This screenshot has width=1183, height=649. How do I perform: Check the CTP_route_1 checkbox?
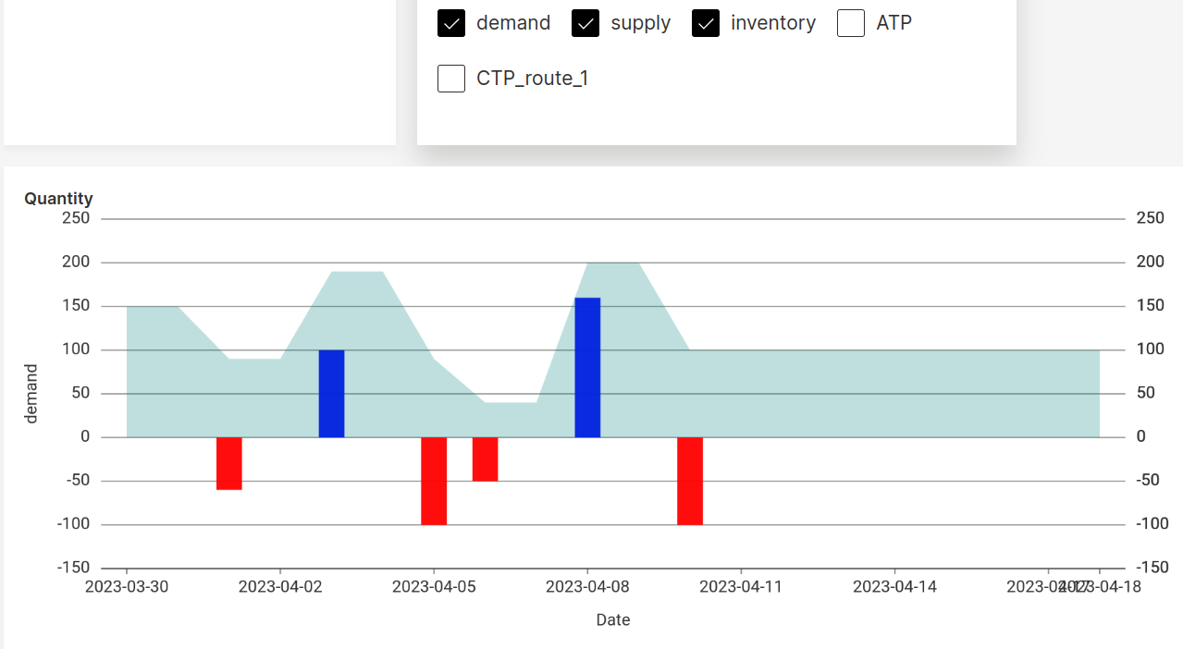pyautogui.click(x=450, y=79)
